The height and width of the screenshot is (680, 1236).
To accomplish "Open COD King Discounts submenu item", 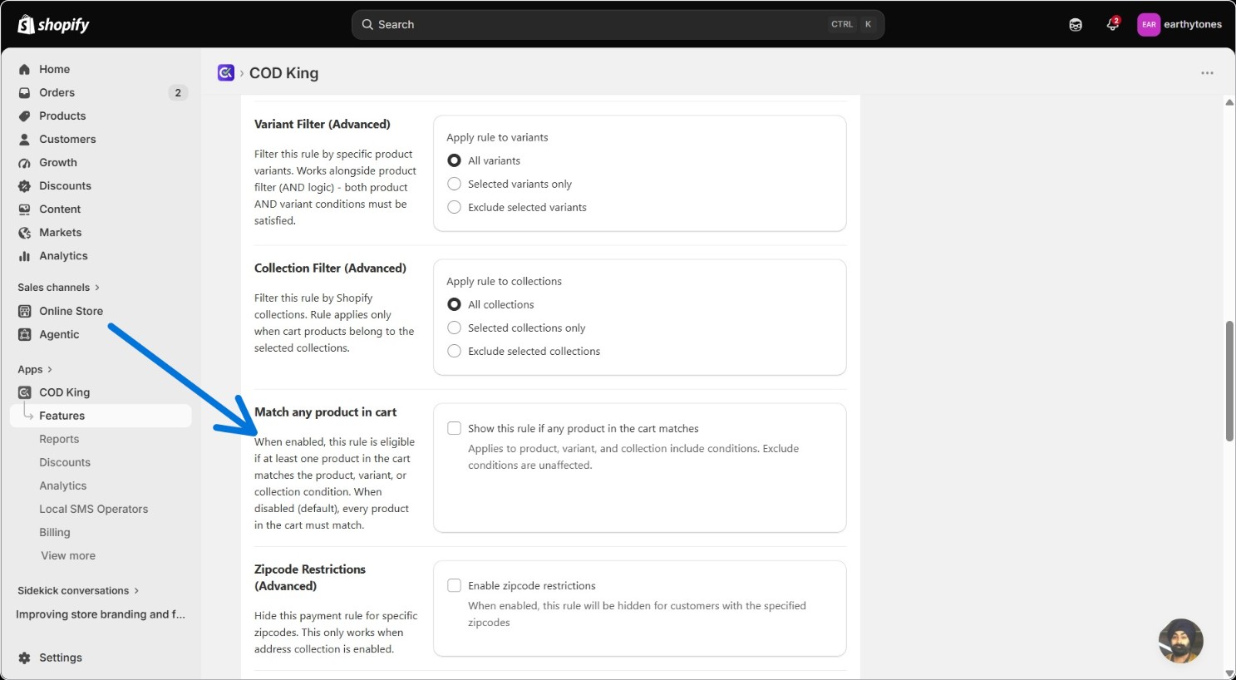I will (65, 462).
